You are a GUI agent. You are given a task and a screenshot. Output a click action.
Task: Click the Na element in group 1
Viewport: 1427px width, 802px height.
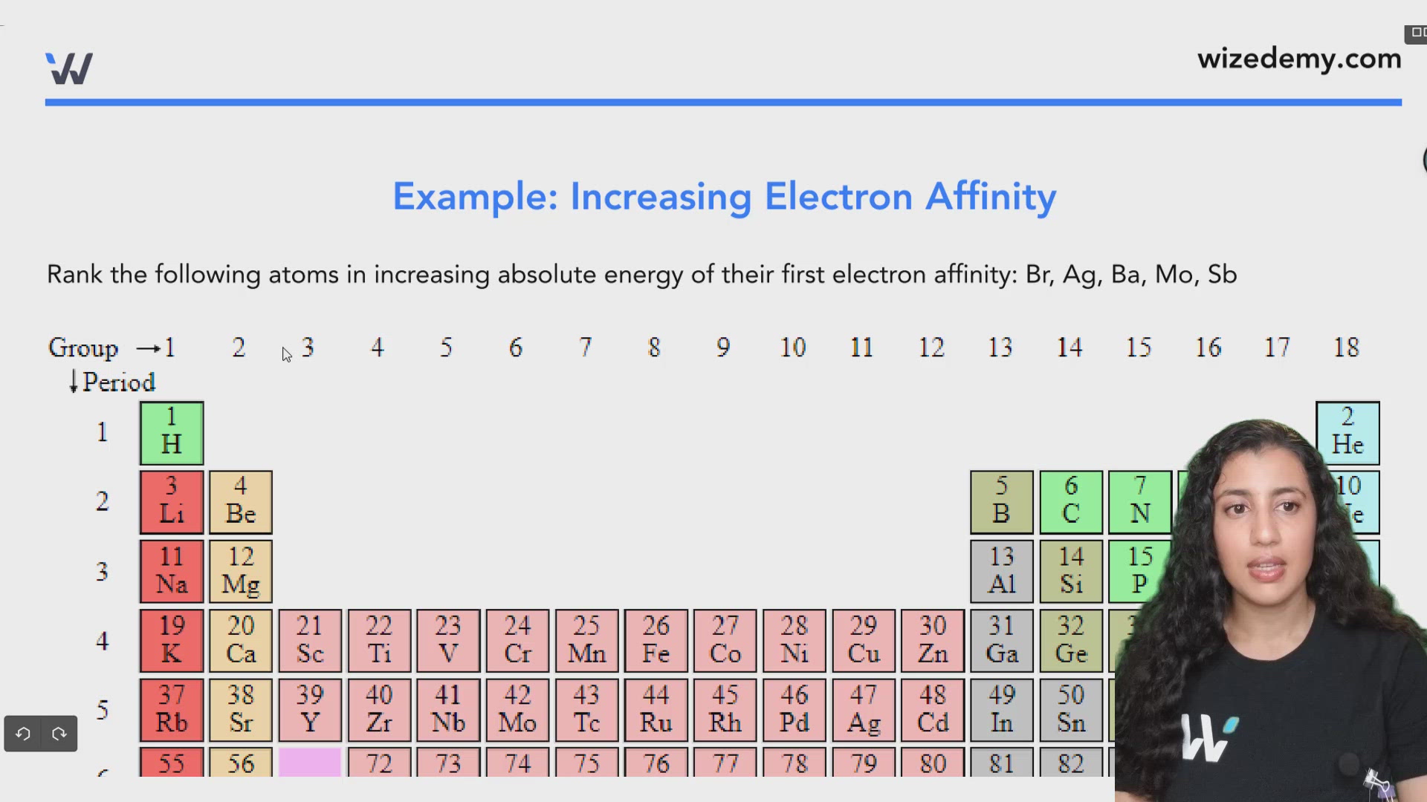tap(171, 571)
